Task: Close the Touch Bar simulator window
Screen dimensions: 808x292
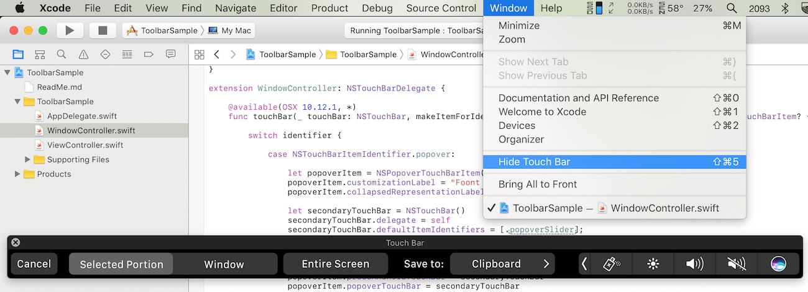Action: pyautogui.click(x=16, y=242)
